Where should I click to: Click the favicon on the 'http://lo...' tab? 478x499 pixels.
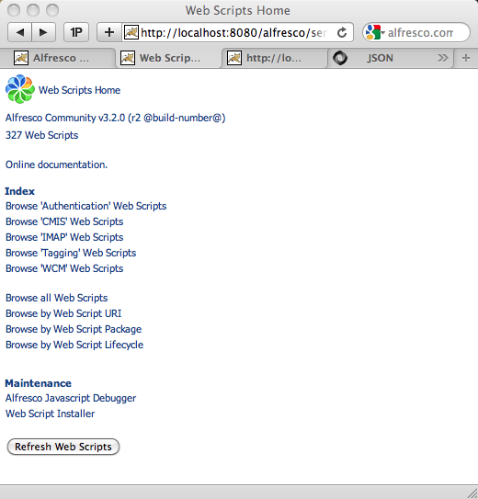(234, 58)
